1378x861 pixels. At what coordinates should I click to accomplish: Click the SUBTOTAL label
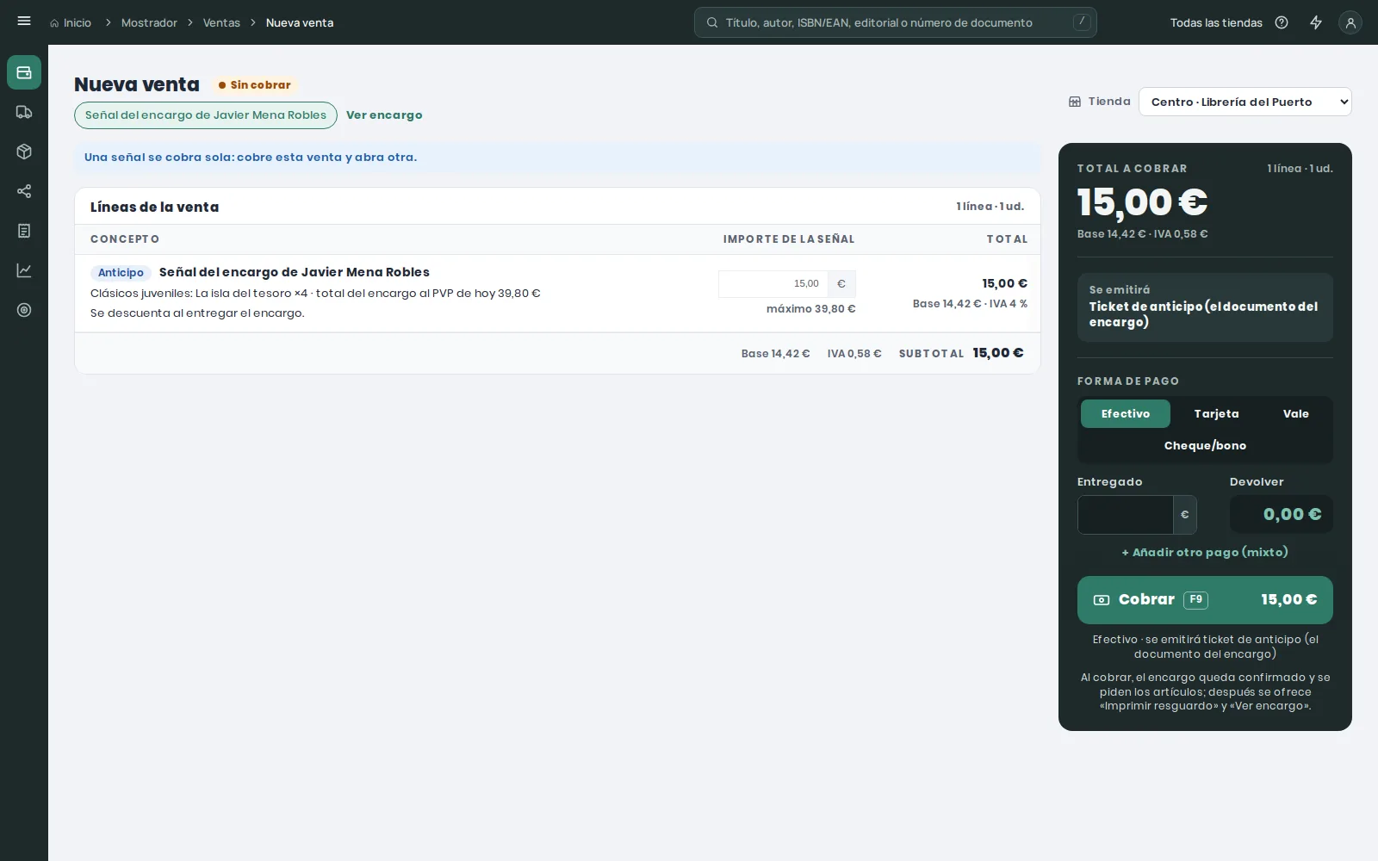pyautogui.click(x=931, y=354)
